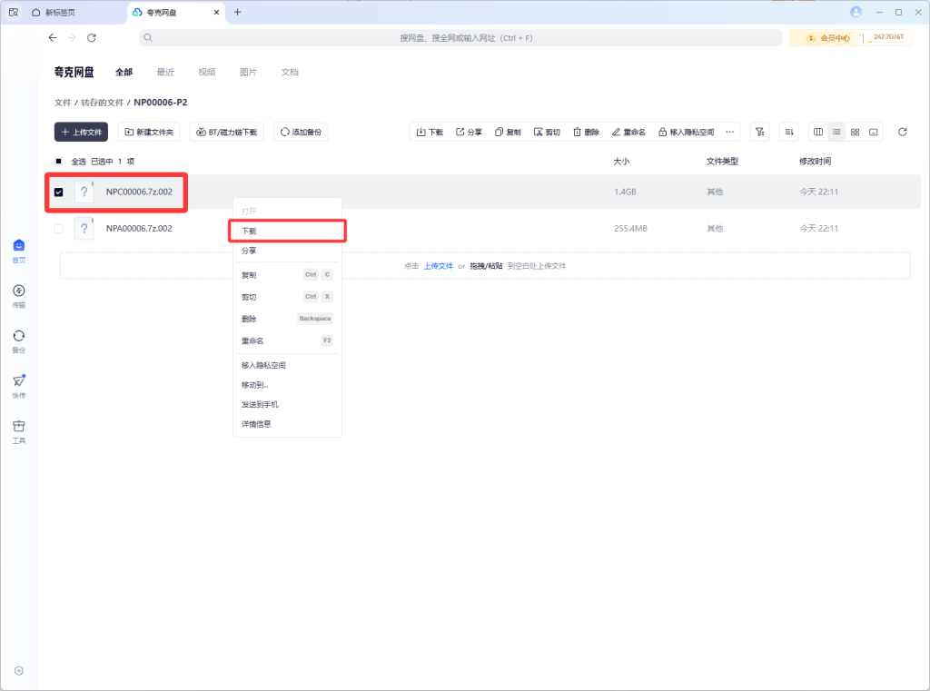Viewport: 930px width, 691px height.
Task: Click the 247.7G/6T storage usage indicator
Action: [887, 37]
